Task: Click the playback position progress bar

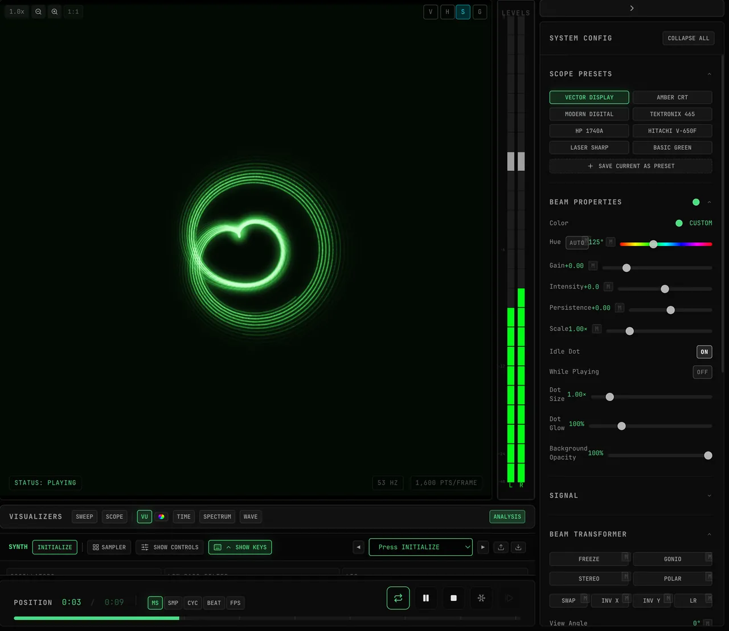Action: [x=267, y=618]
